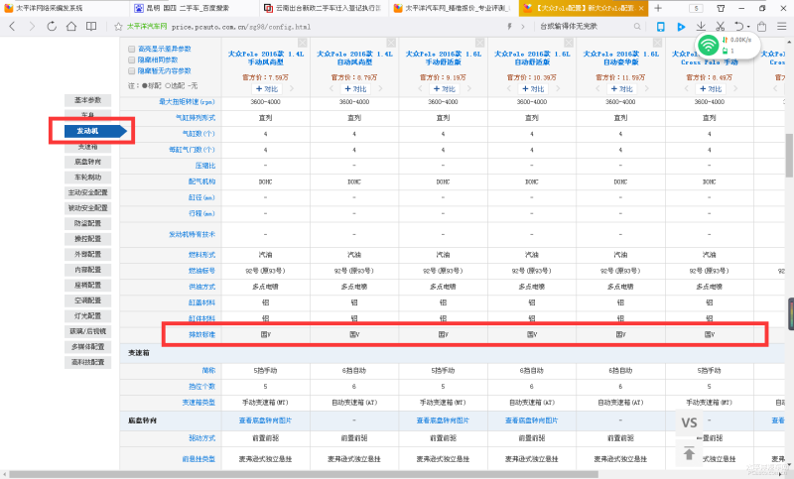
Task: Open the shopping bag icon in toolbar
Action: tap(761, 27)
